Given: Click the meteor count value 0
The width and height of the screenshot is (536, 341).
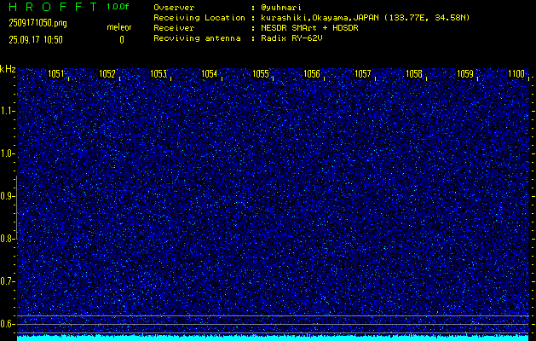Looking at the screenshot, I should point(122,40).
